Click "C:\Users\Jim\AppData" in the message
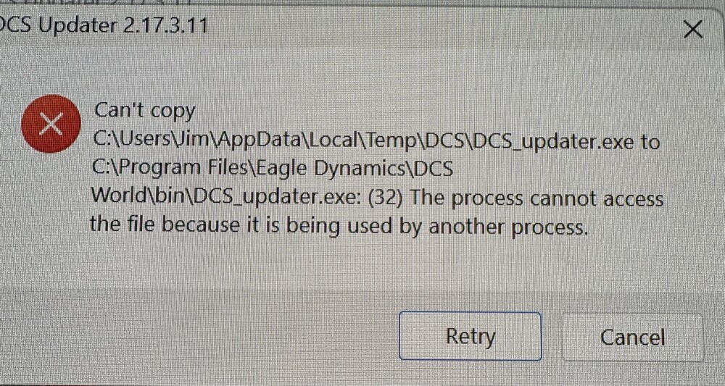This screenshot has width=725, height=386. click(x=198, y=140)
